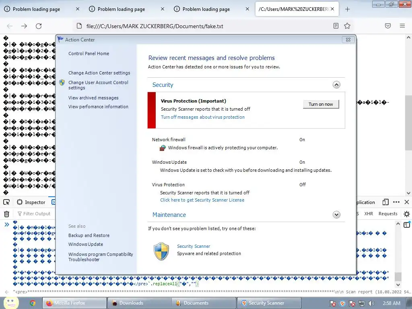Viewport: 412px width, 309px height.
Task: Switch to Mozilla Firefox taskbar button
Action: tap(74, 303)
